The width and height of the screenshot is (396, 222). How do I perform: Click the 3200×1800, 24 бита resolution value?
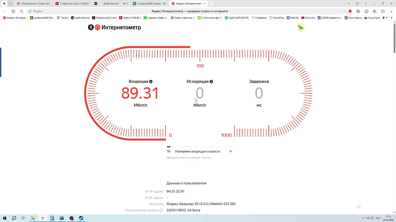click(183, 210)
